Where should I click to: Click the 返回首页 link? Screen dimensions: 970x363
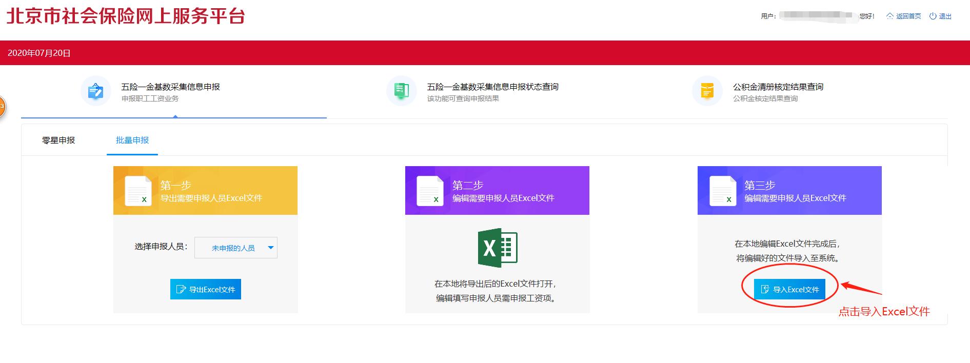click(908, 16)
